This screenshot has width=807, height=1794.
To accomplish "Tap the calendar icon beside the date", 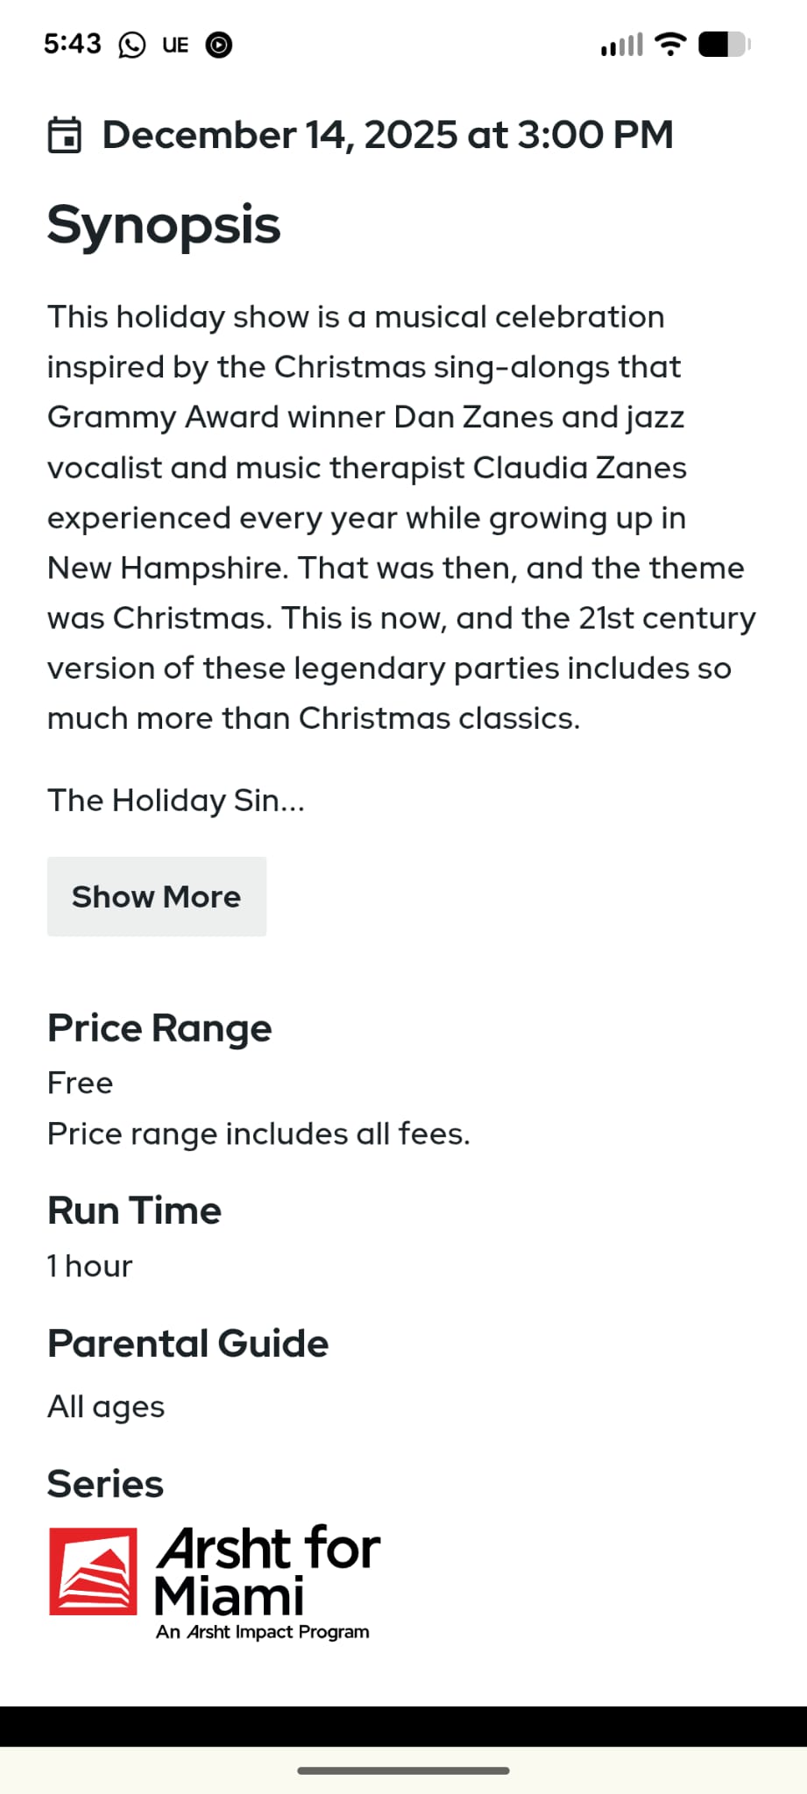I will [x=64, y=135].
